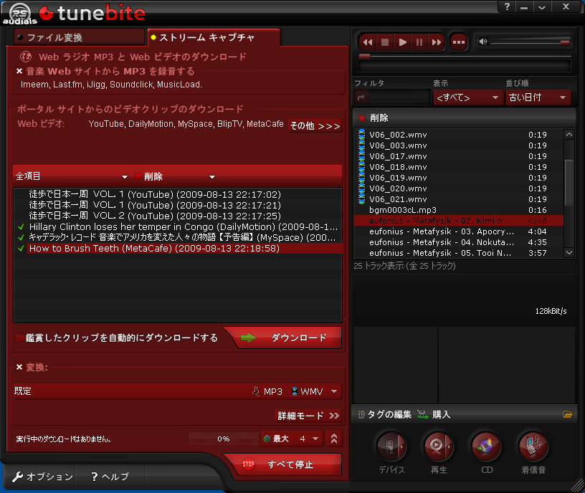Viewport: 585px width, 493px height.
Task: Open オプション settings
Action: click(x=42, y=477)
